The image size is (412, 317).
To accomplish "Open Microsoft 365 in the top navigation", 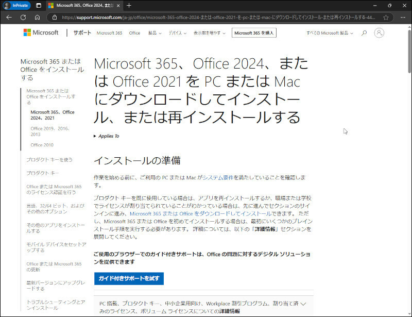I will pos(109,33).
